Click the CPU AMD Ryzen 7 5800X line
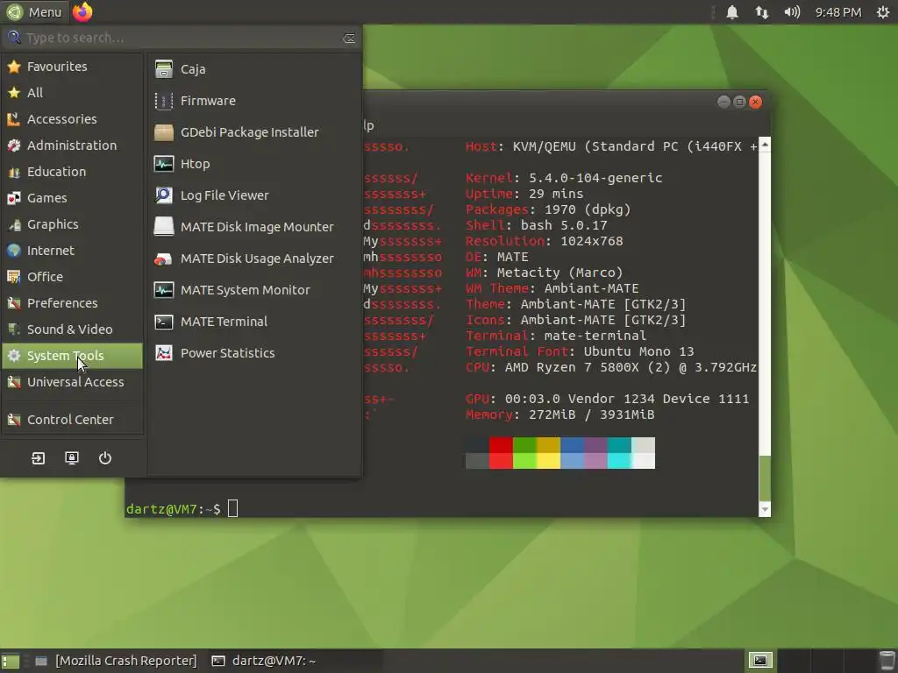This screenshot has height=673, width=898. tap(611, 367)
